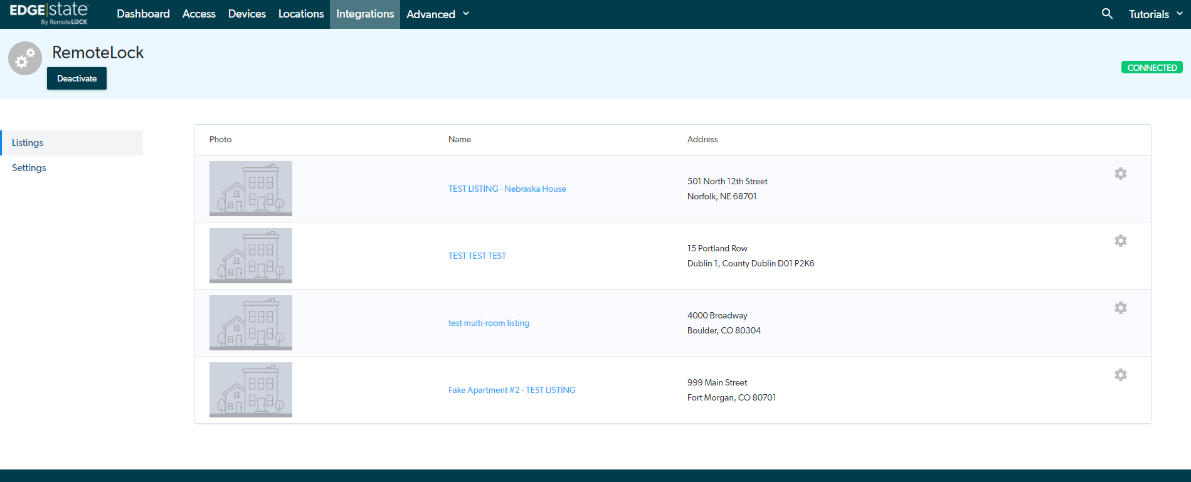Viewport: 1191px width, 482px height.
Task: Click the search magnifier icon
Action: click(x=1107, y=14)
